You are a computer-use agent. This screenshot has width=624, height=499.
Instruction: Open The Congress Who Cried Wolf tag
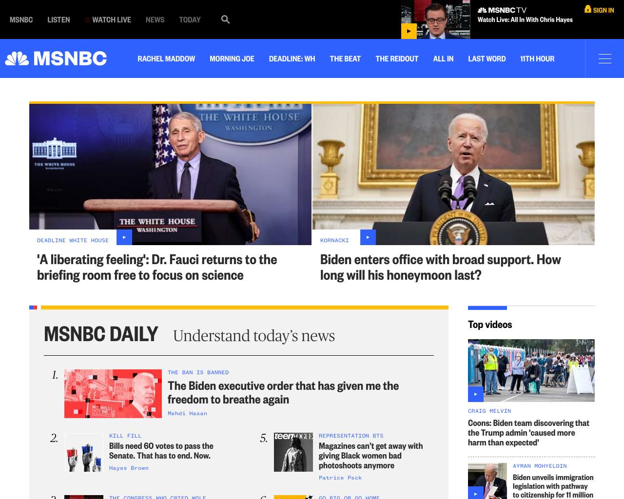click(x=157, y=497)
